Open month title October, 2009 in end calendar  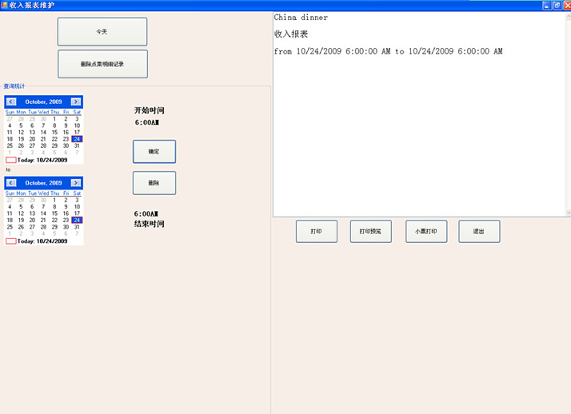tap(43, 183)
